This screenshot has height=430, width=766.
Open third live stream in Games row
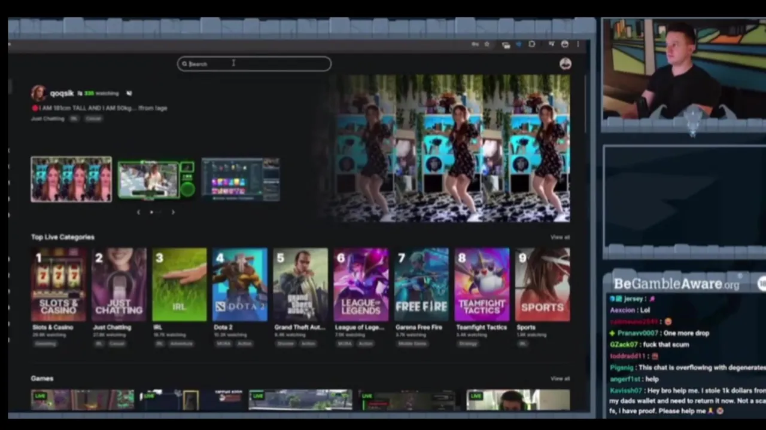(x=300, y=400)
